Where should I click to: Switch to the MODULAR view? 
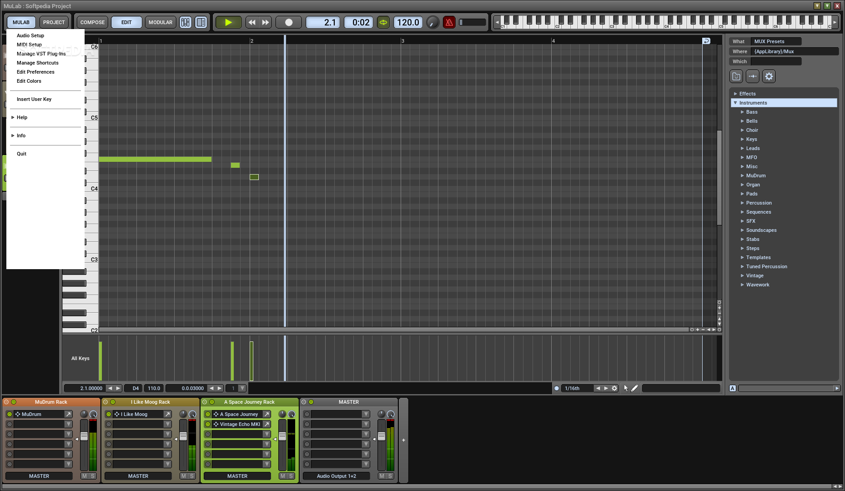pos(161,22)
